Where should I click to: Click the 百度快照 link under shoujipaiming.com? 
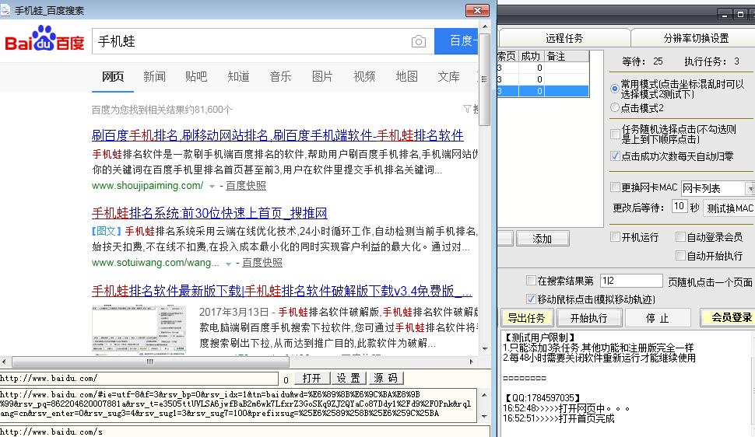pos(246,186)
